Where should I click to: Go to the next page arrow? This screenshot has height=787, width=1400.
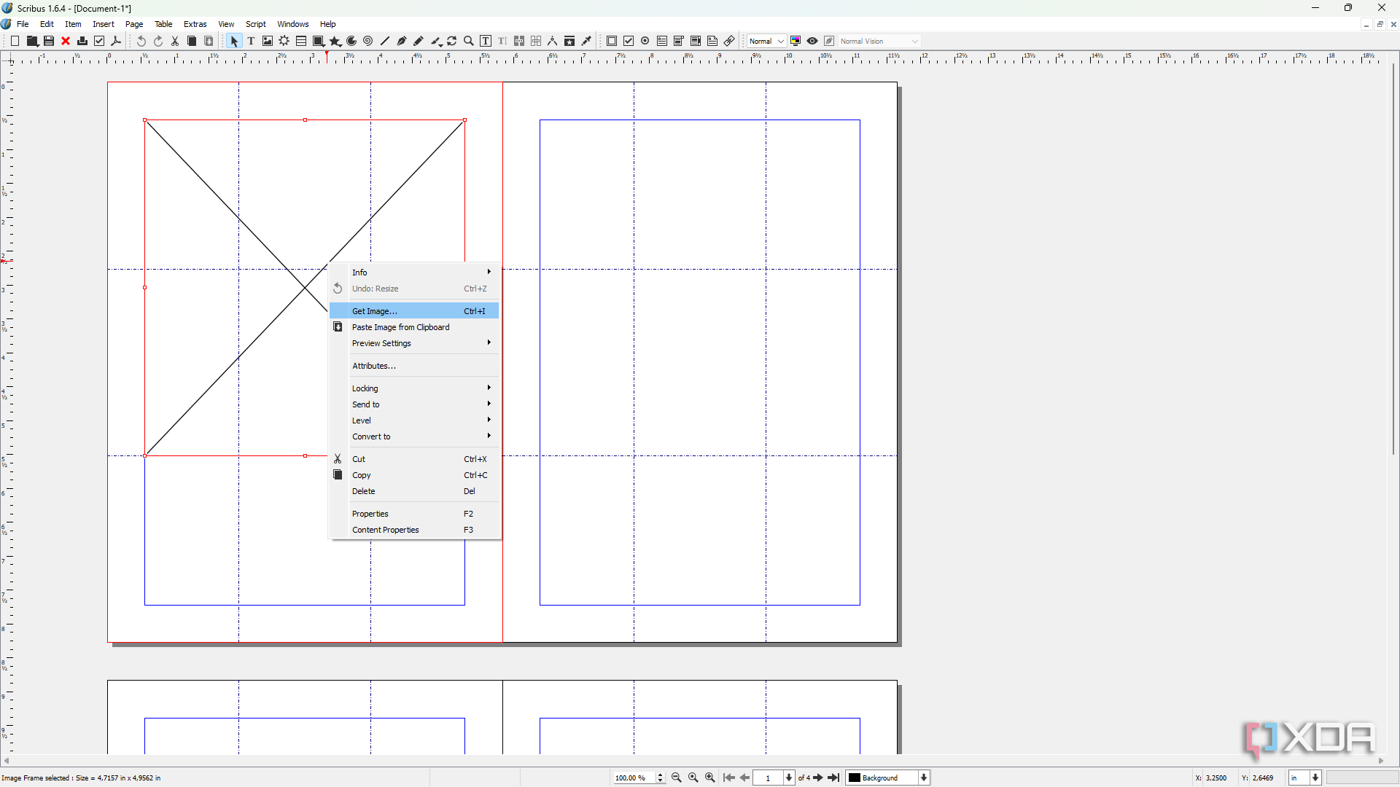point(818,778)
